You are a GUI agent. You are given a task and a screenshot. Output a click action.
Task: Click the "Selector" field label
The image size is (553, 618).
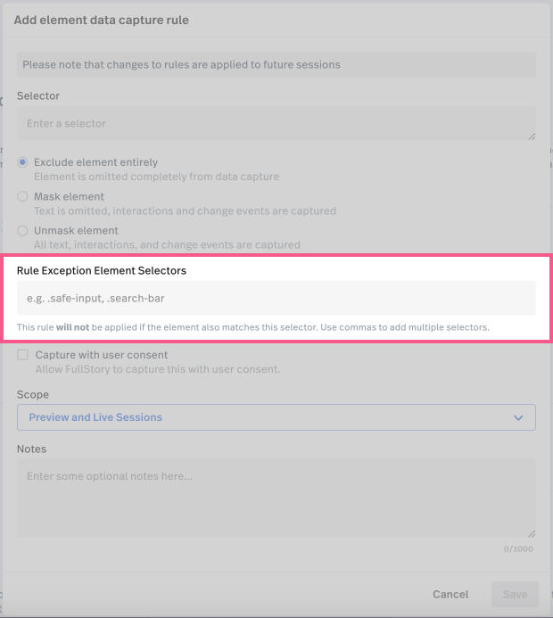(38, 95)
